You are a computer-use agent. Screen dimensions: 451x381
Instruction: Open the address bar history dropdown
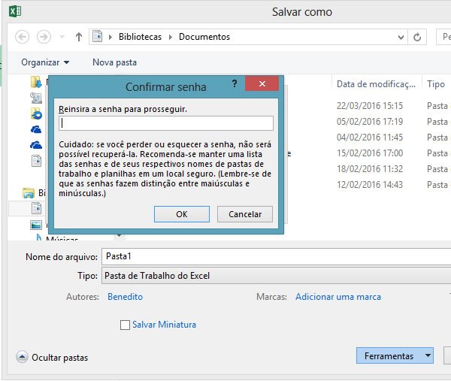click(401, 37)
